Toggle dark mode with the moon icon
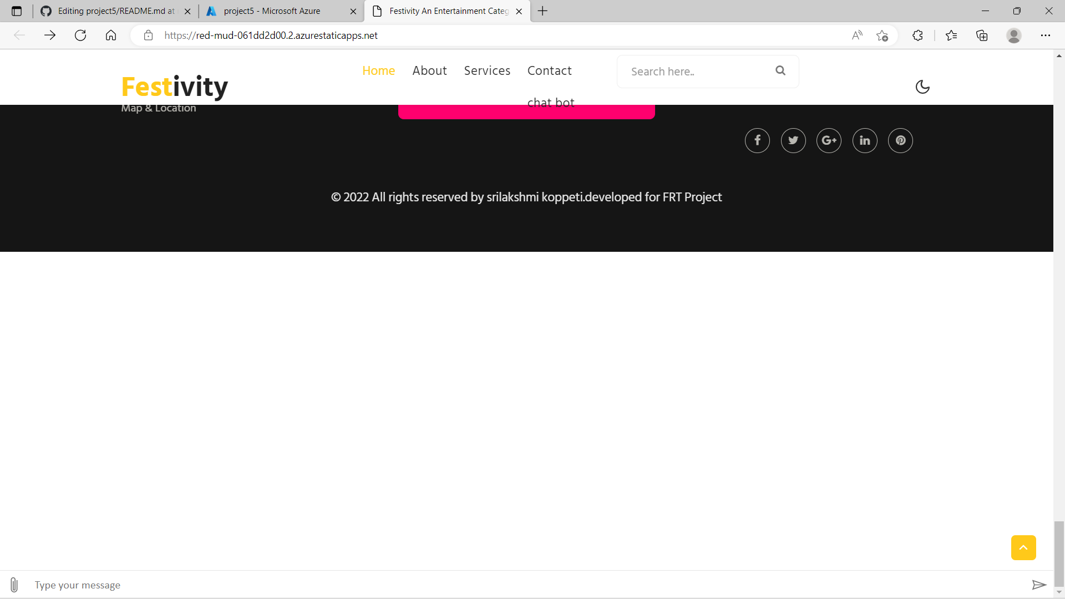This screenshot has height=599, width=1065. tap(922, 87)
